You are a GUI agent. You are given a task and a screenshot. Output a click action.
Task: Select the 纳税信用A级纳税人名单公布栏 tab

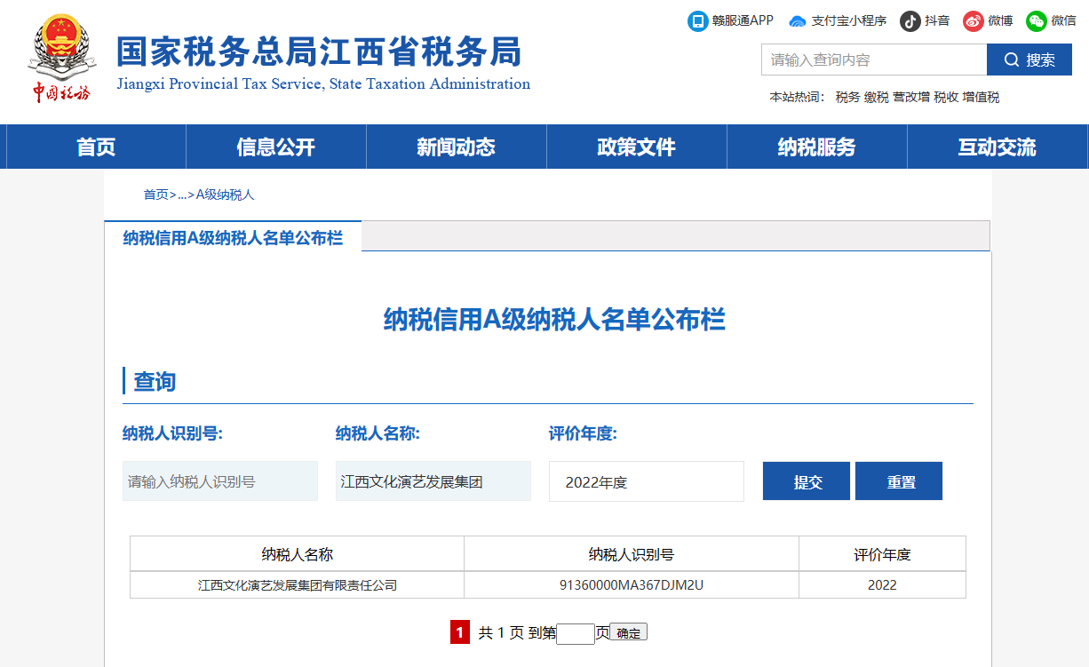click(233, 238)
